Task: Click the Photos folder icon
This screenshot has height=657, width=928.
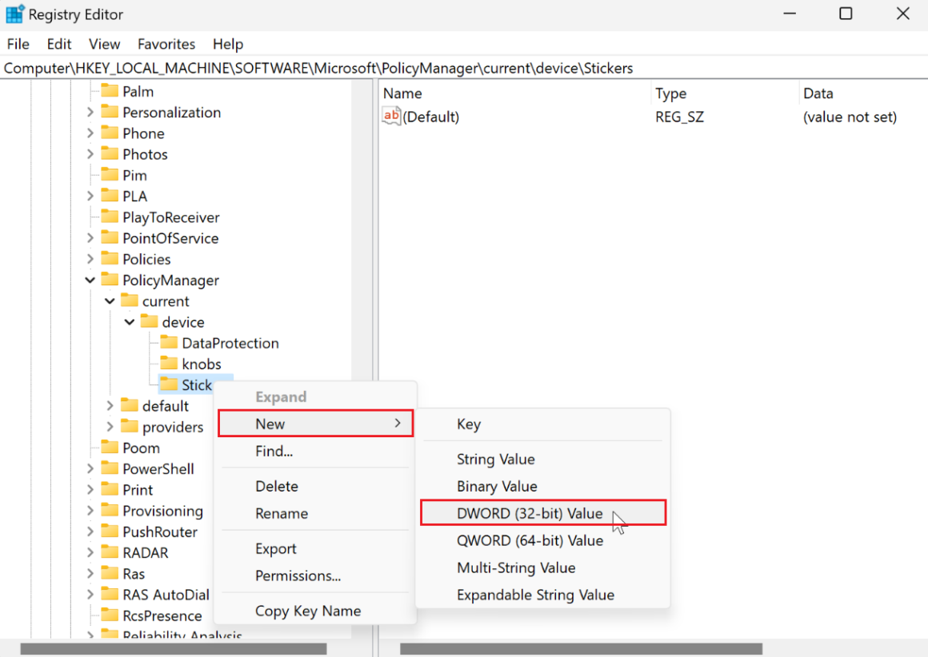Action: [x=110, y=154]
